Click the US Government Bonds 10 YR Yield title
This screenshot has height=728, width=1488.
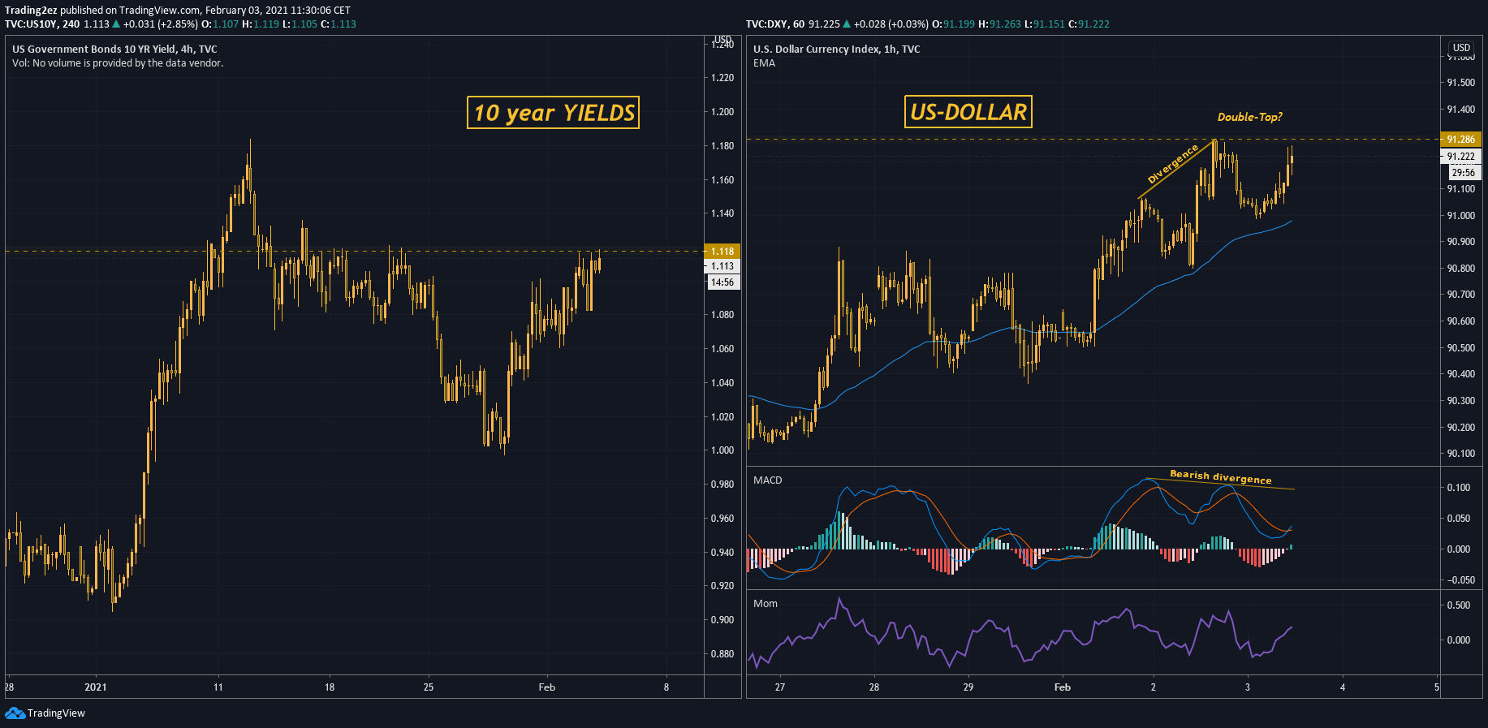tap(114, 49)
